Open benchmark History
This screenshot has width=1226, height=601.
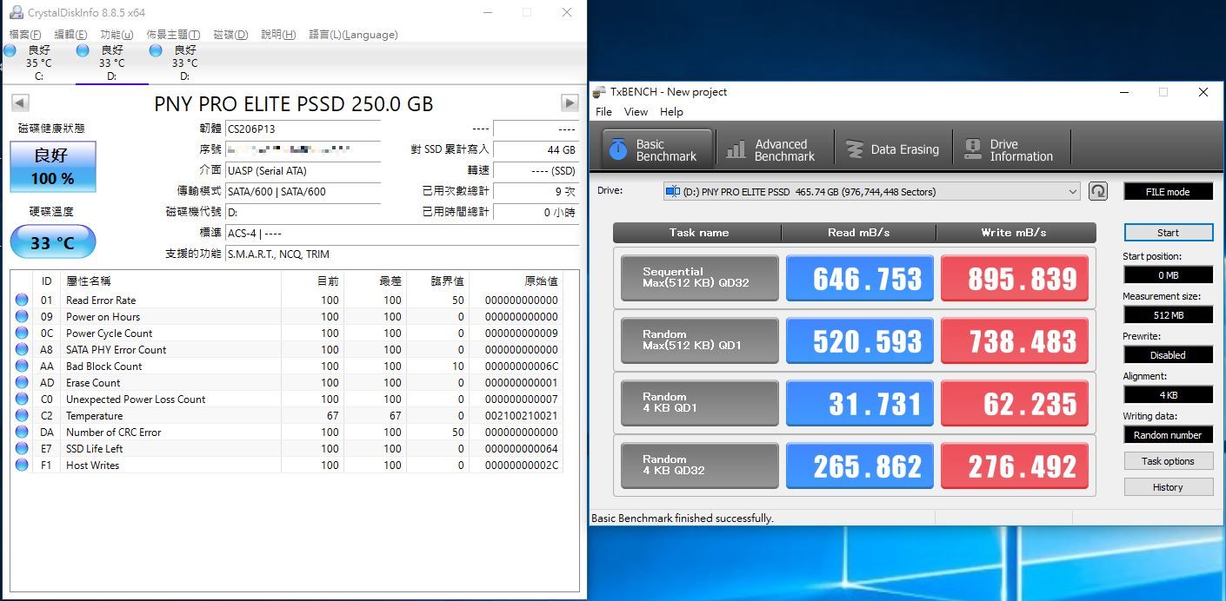tap(1168, 487)
